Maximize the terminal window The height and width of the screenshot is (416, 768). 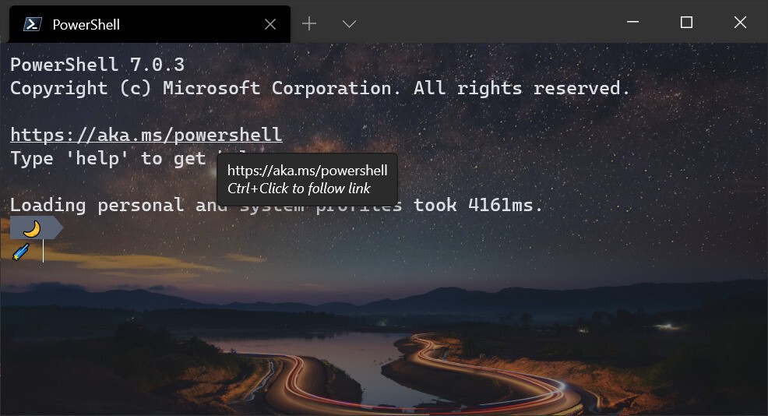(686, 22)
